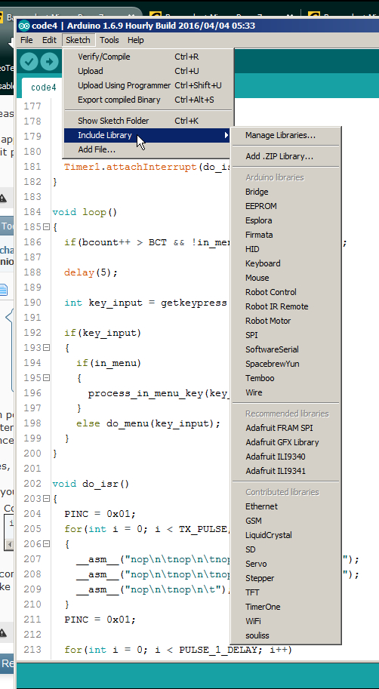The height and width of the screenshot is (689, 379).
Task: Include the Mouse library
Action: (286, 278)
